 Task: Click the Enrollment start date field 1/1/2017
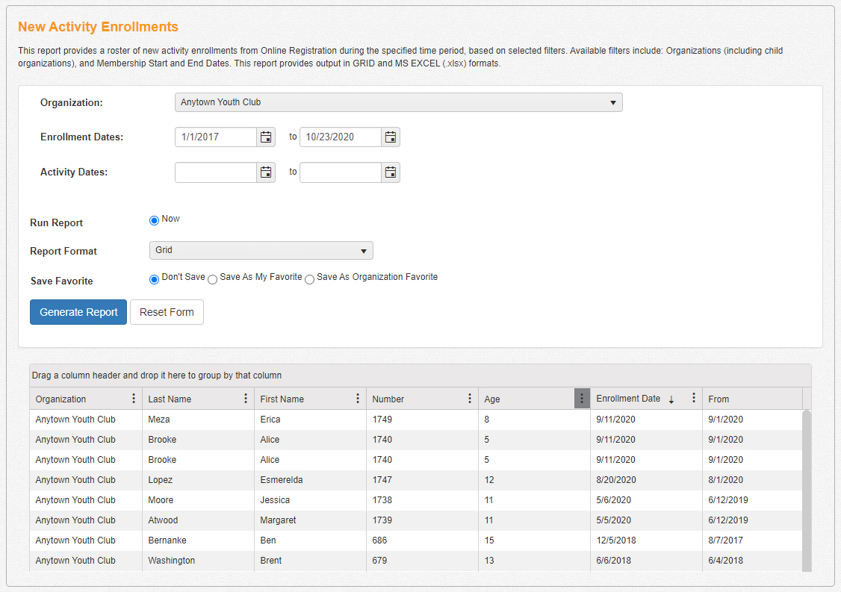216,137
